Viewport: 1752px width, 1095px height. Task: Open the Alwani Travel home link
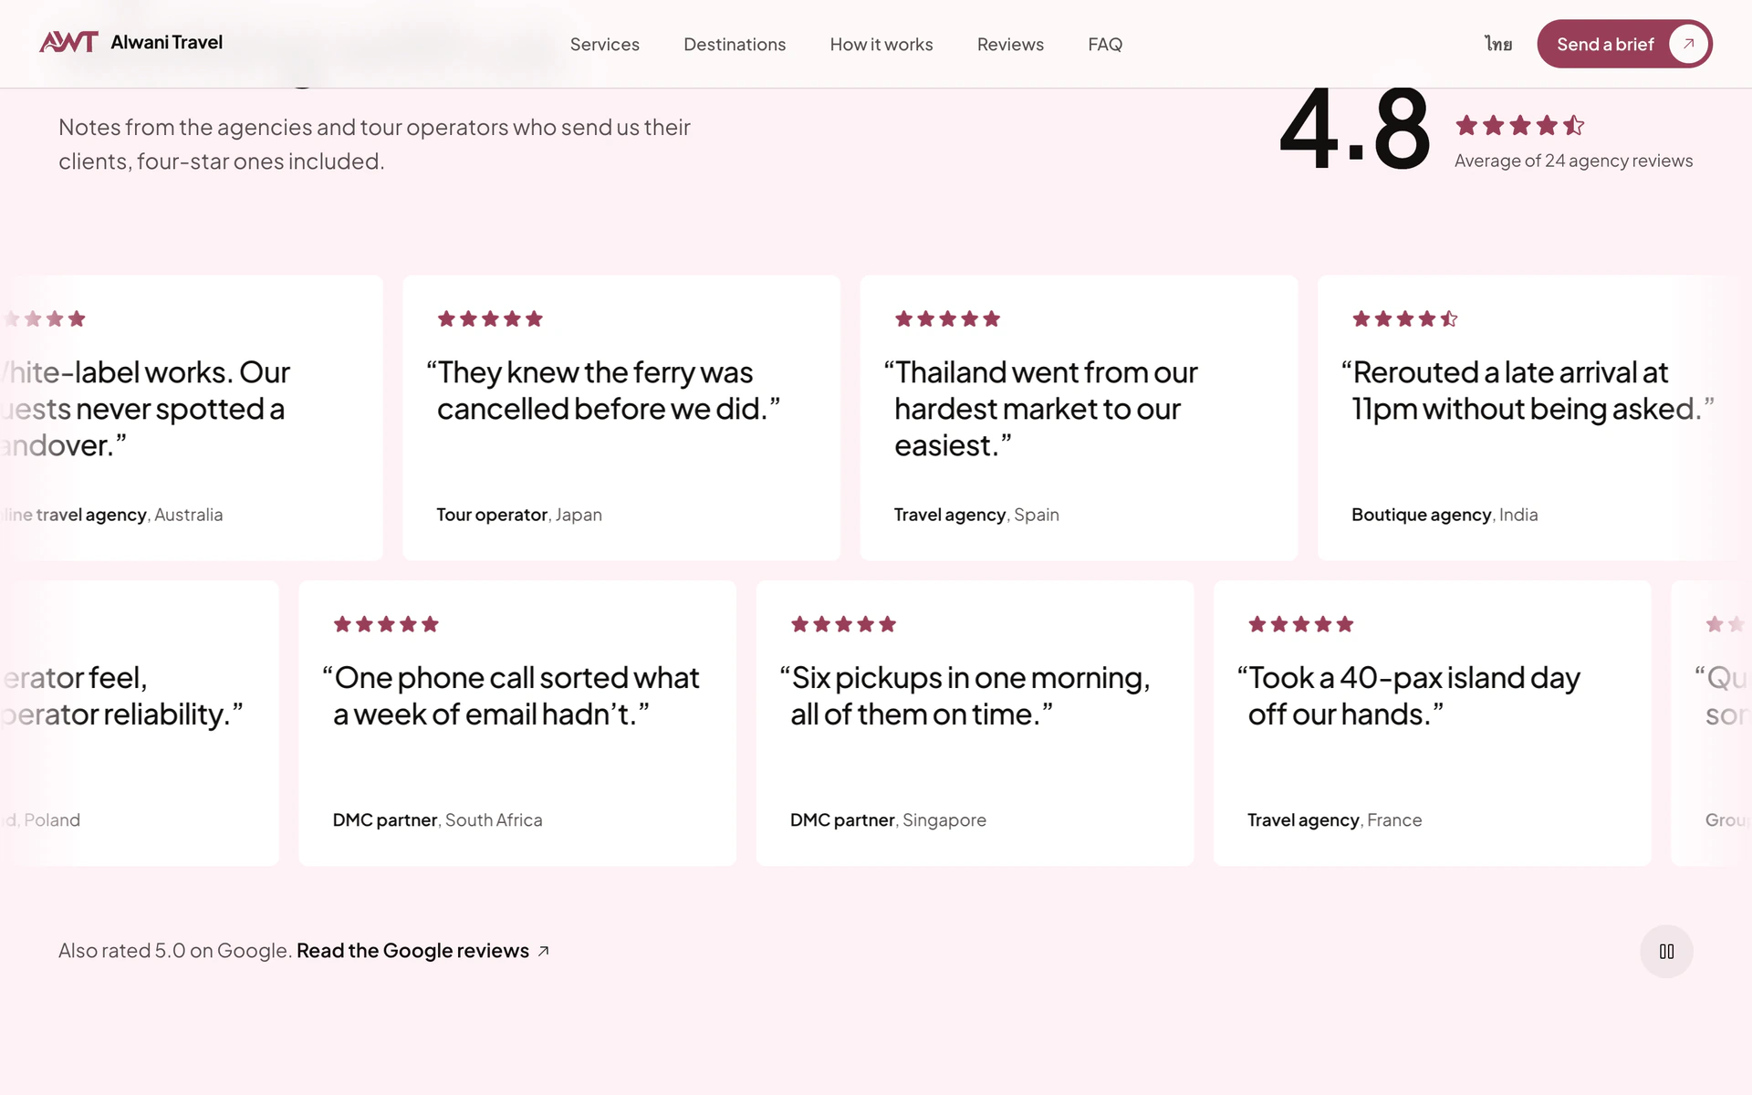[130, 42]
